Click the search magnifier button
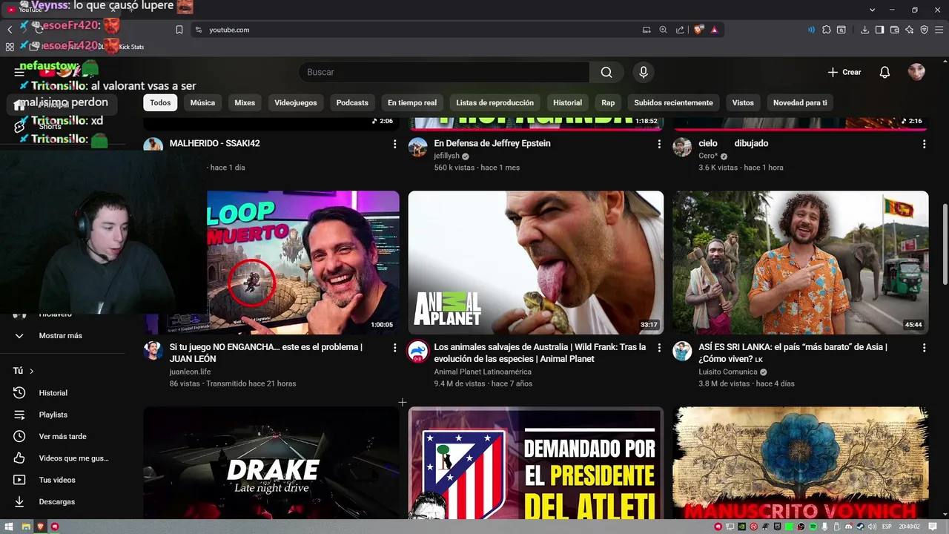The width and height of the screenshot is (949, 534). tap(606, 72)
